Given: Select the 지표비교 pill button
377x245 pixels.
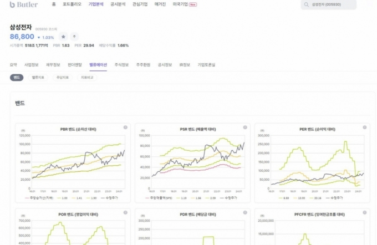Looking at the screenshot, I should pos(87,78).
